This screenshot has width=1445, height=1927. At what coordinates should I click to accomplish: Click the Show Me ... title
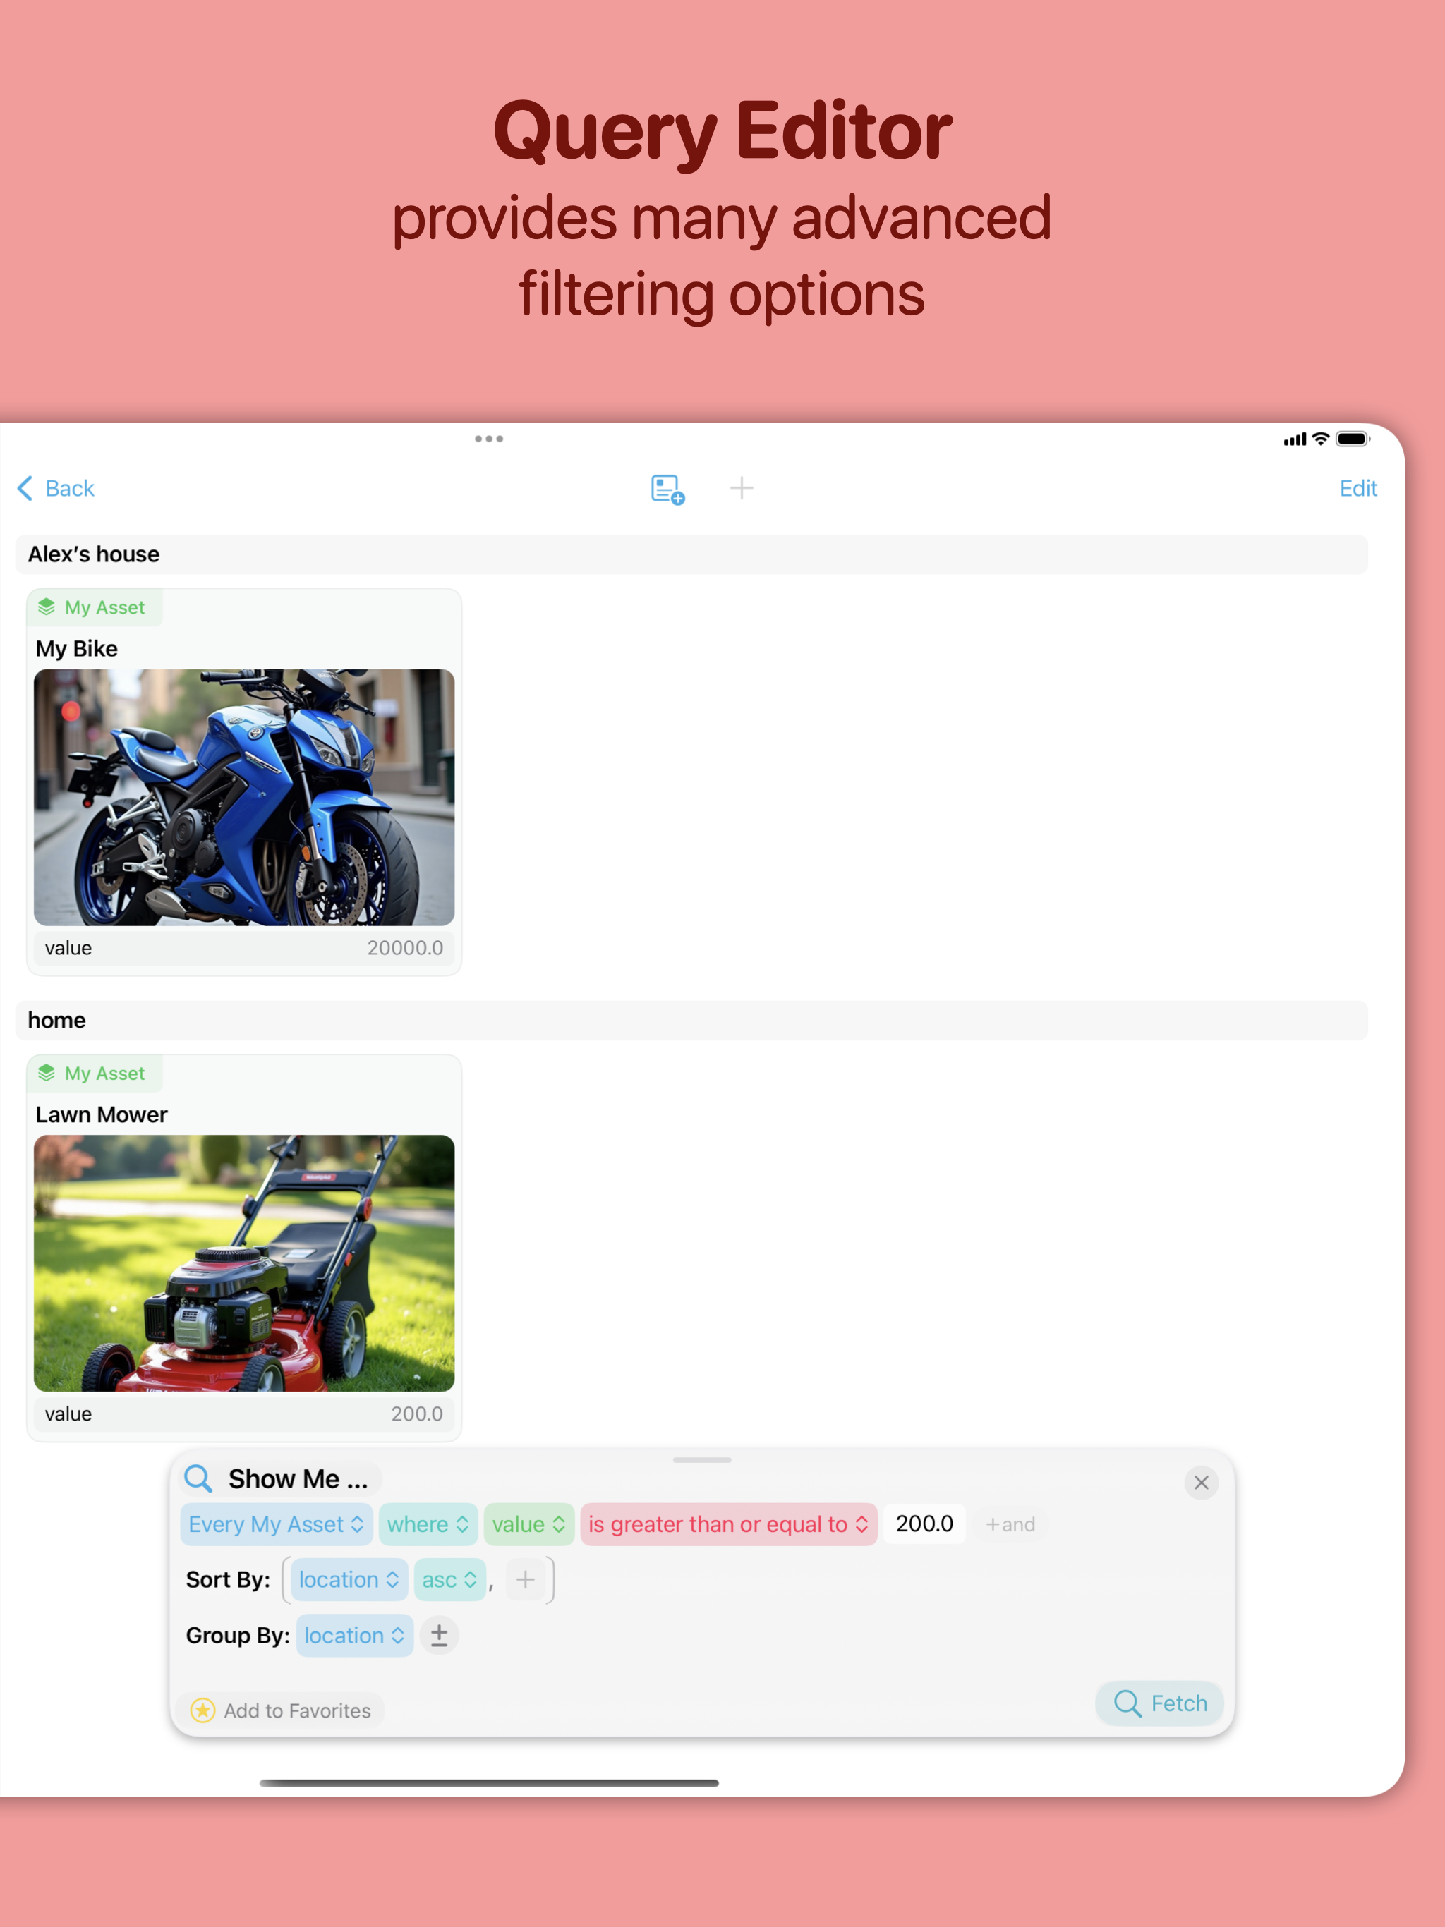[298, 1478]
